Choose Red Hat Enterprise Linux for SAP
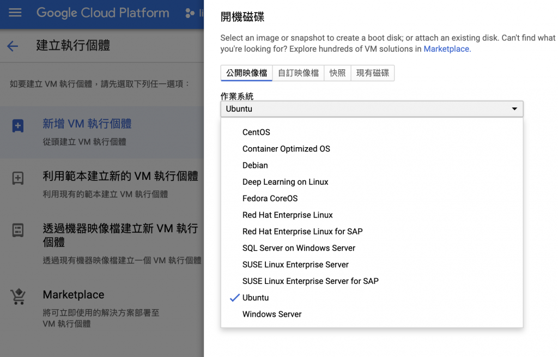The width and height of the screenshot is (558, 357). coord(372,231)
